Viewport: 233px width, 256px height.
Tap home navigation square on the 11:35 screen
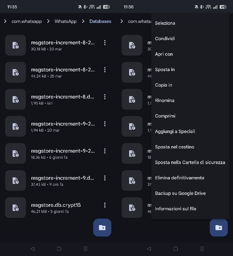pos(59,249)
